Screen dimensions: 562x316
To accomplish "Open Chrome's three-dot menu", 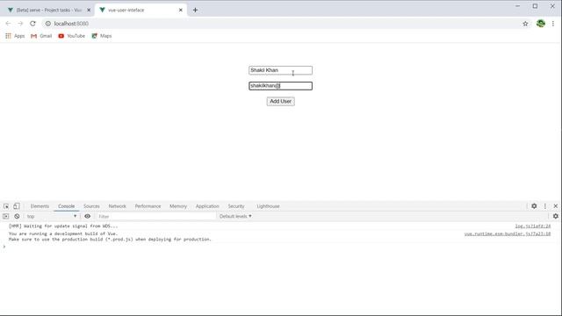I will (553, 24).
